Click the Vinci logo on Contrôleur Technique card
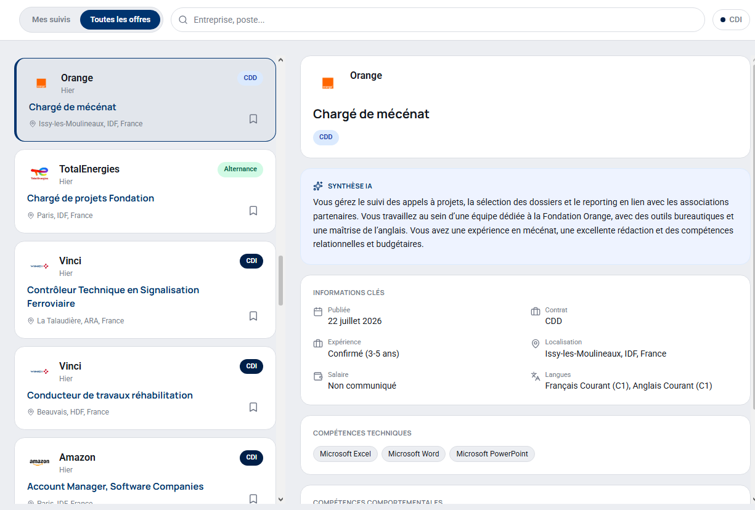 39,266
